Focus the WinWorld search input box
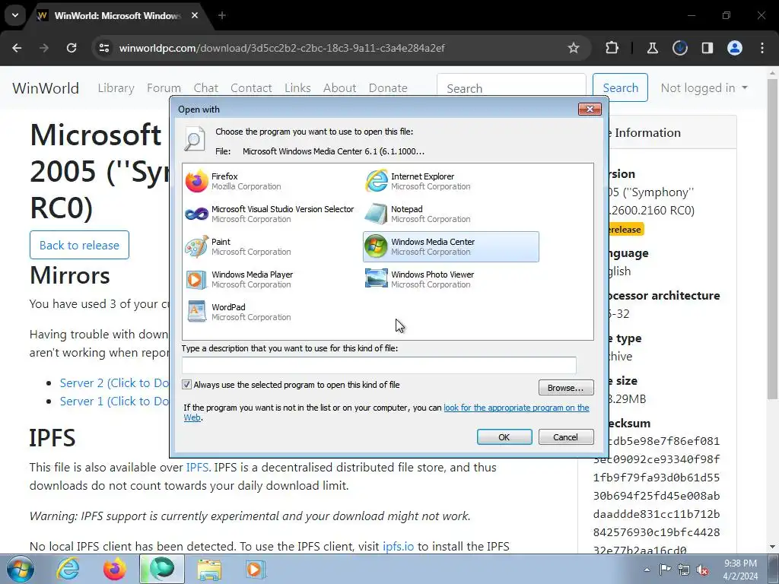 click(511, 87)
